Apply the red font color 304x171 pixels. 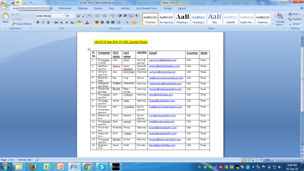(87, 22)
